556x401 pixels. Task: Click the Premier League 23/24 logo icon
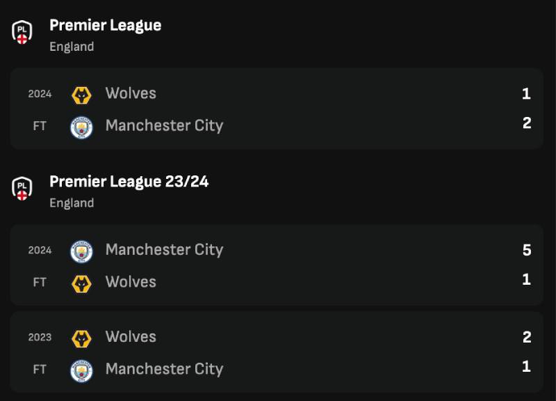[22, 188]
